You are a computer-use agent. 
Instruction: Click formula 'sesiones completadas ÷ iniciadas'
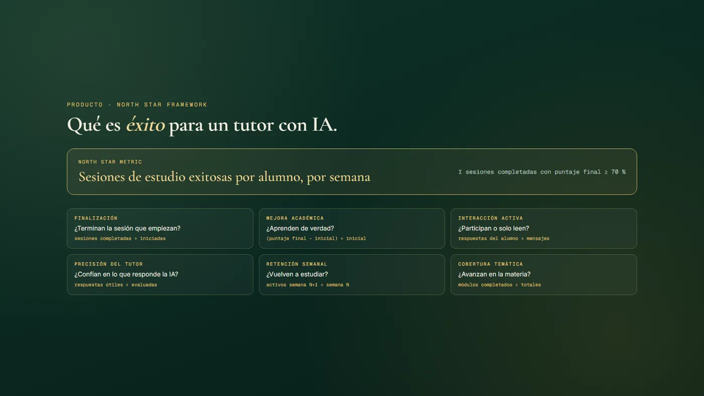pos(120,238)
